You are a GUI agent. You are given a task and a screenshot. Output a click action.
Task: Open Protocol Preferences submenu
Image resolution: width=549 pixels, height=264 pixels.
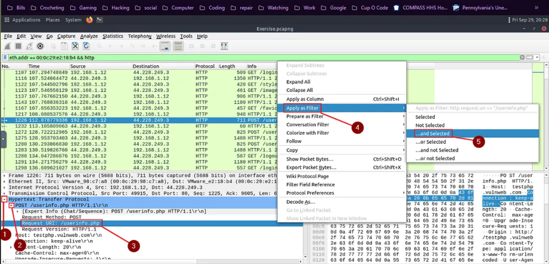[342, 193]
